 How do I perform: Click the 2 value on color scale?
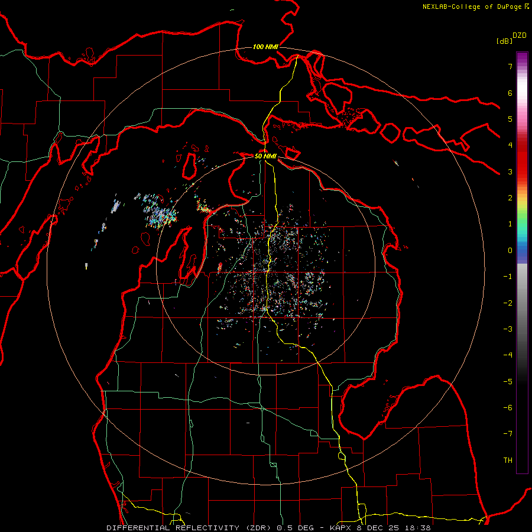510,198
